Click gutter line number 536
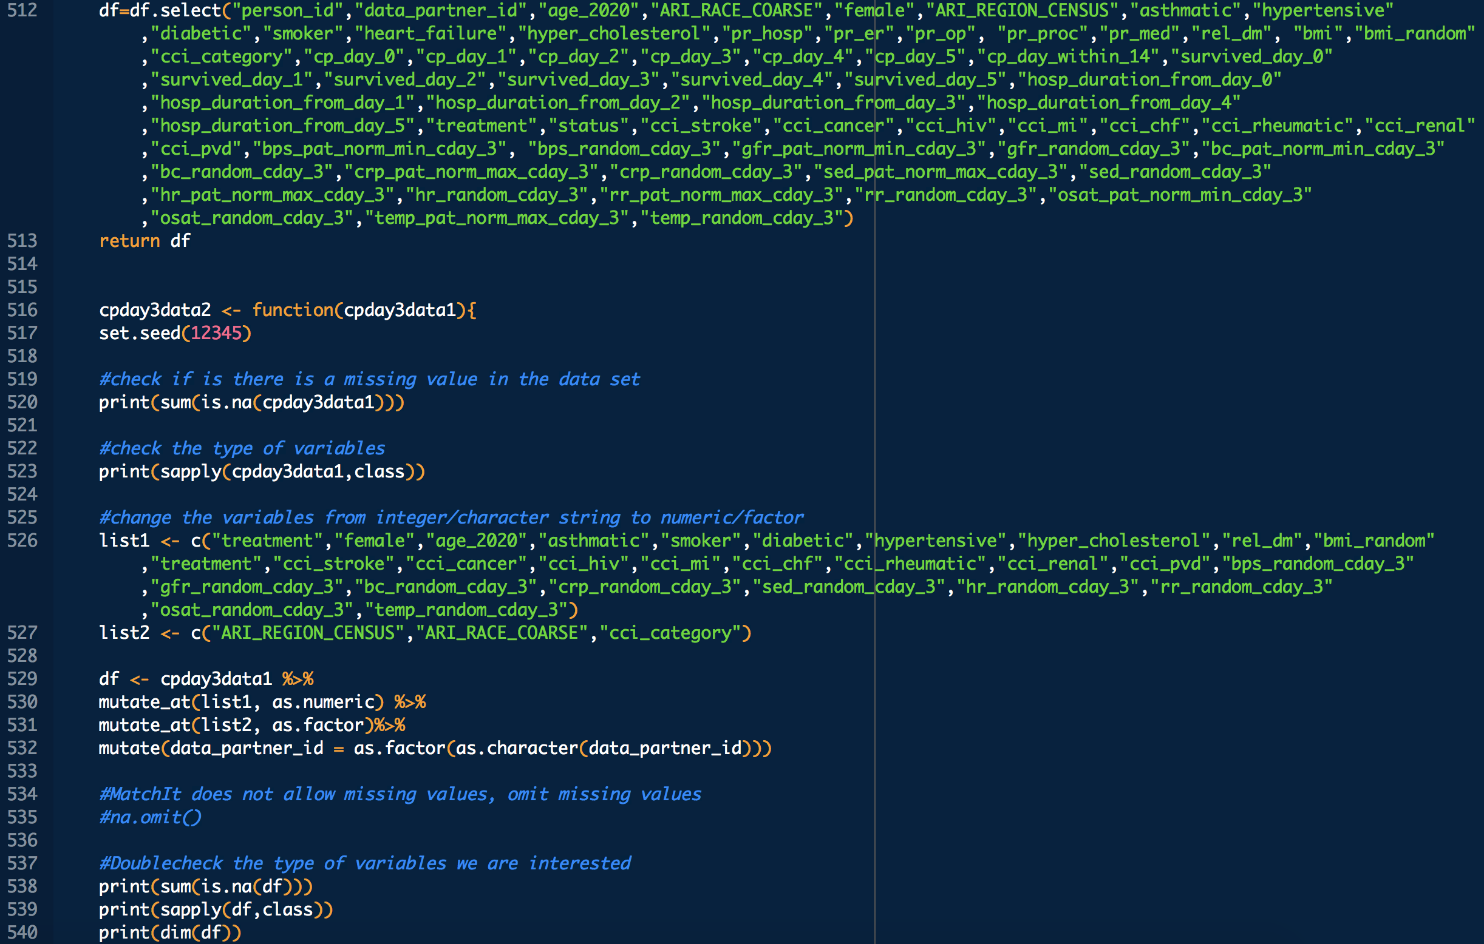This screenshot has width=1484, height=944. tap(22, 840)
